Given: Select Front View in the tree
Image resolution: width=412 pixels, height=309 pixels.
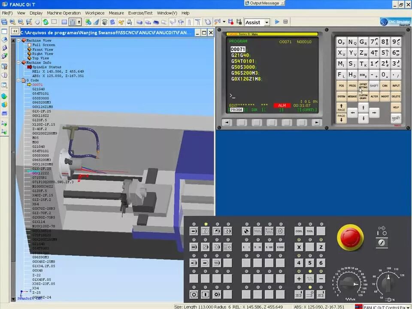Looking at the screenshot, I should [x=42, y=49].
